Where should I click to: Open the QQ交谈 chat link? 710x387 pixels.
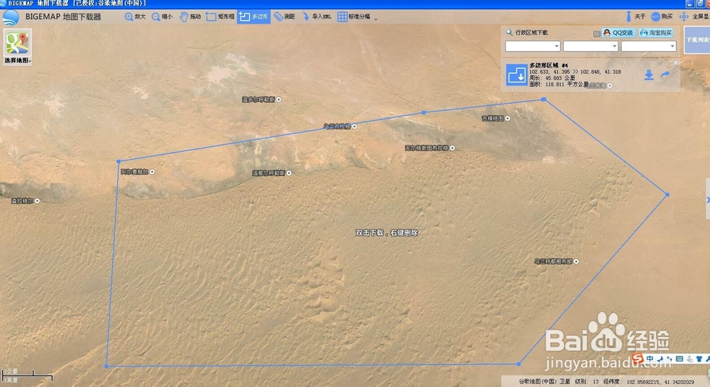tap(618, 33)
